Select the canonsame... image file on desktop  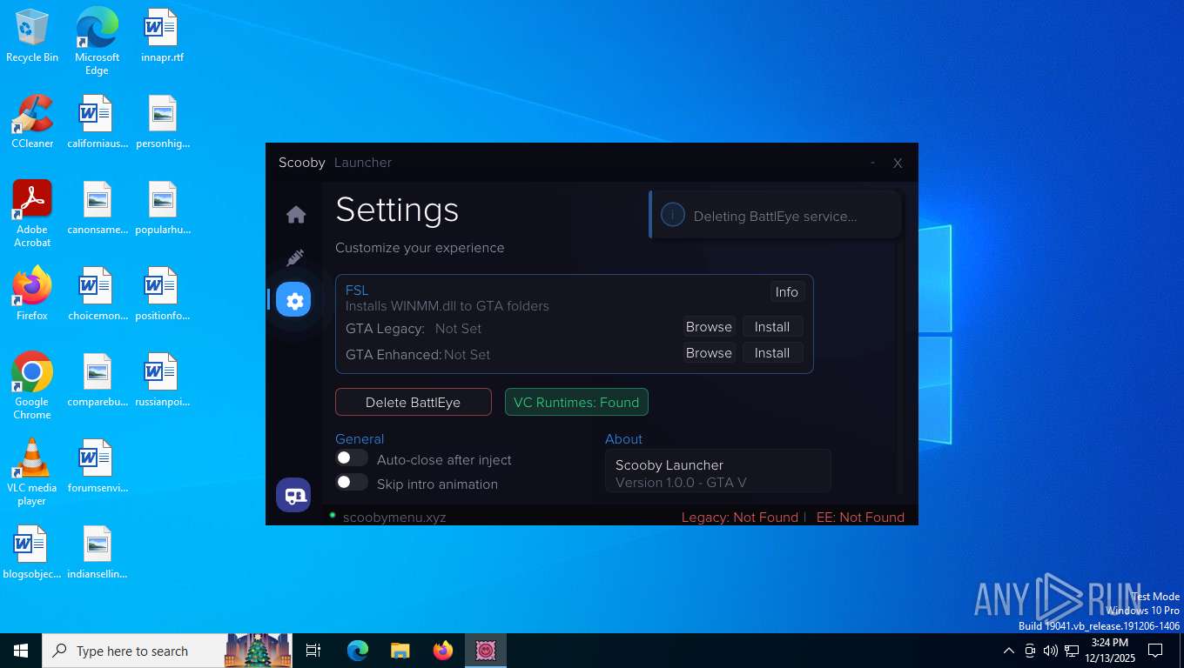97,208
